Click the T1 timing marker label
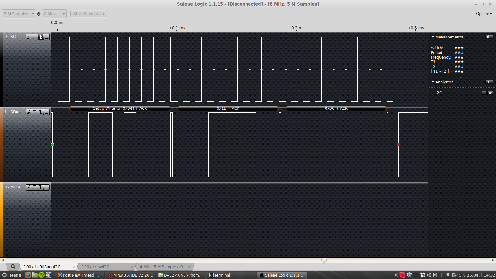This screenshot has height=279, width=496. pyautogui.click(x=433, y=62)
